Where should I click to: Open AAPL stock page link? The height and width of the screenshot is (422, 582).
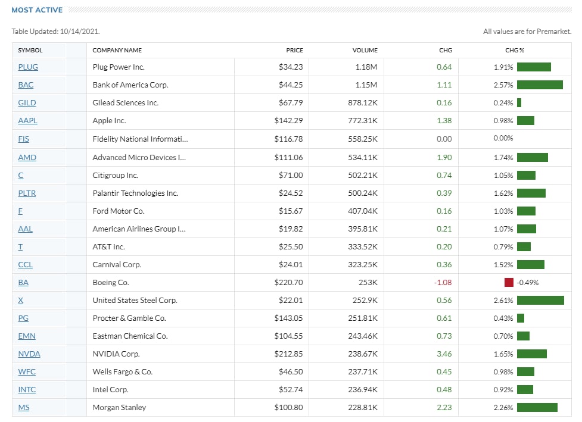click(x=27, y=120)
